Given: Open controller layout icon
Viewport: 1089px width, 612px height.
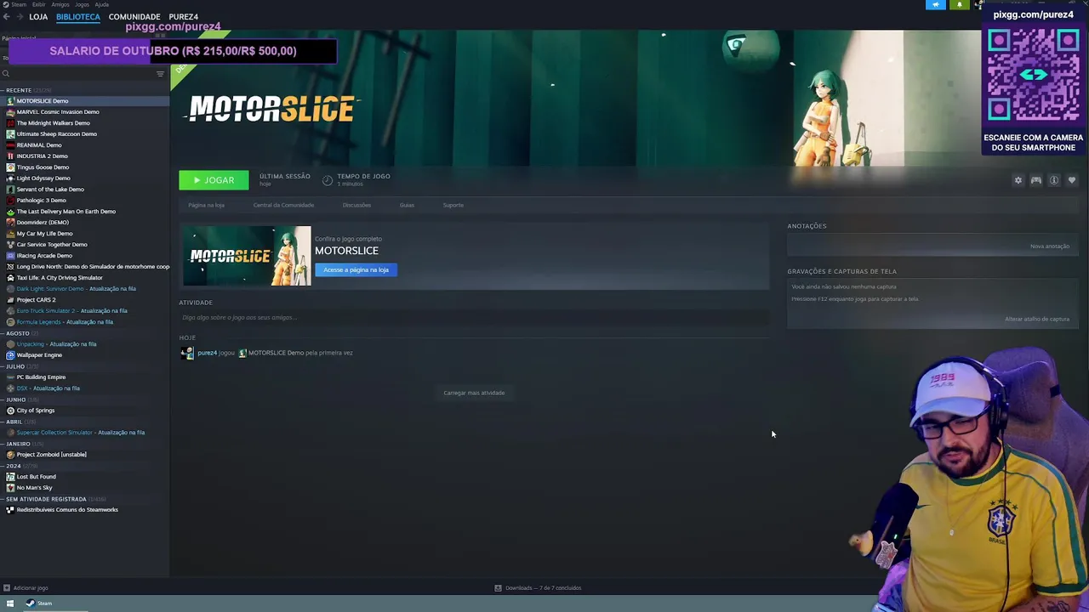Looking at the screenshot, I should (x=1035, y=180).
